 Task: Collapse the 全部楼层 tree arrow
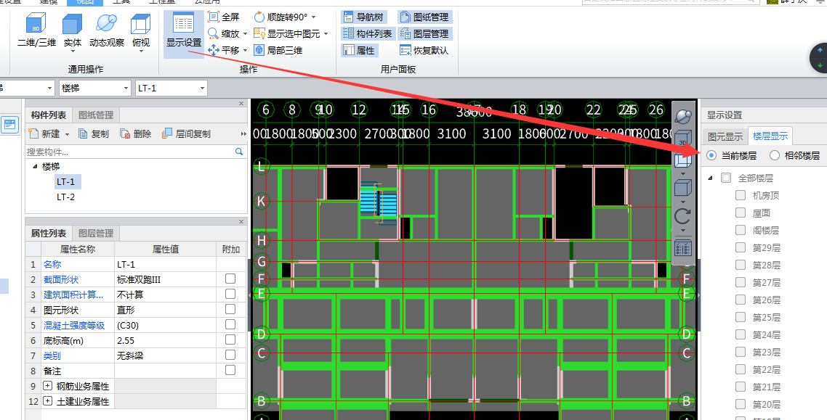[x=710, y=178]
